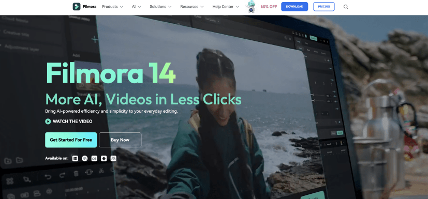Select the macOS platform icon

[x=85, y=158]
